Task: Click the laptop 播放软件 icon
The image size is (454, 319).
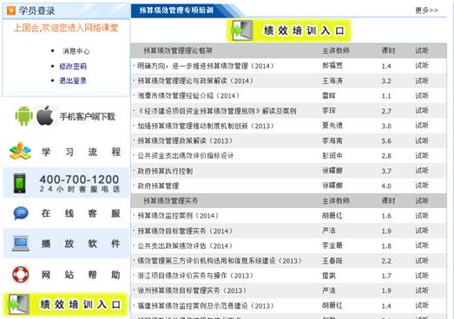Action: point(21,244)
